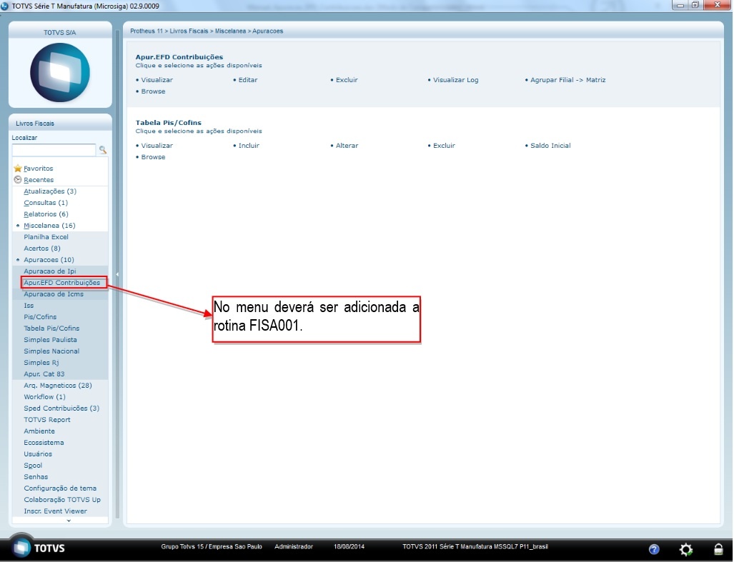Open Spool menu item
The image size is (734, 562).
[x=34, y=466]
